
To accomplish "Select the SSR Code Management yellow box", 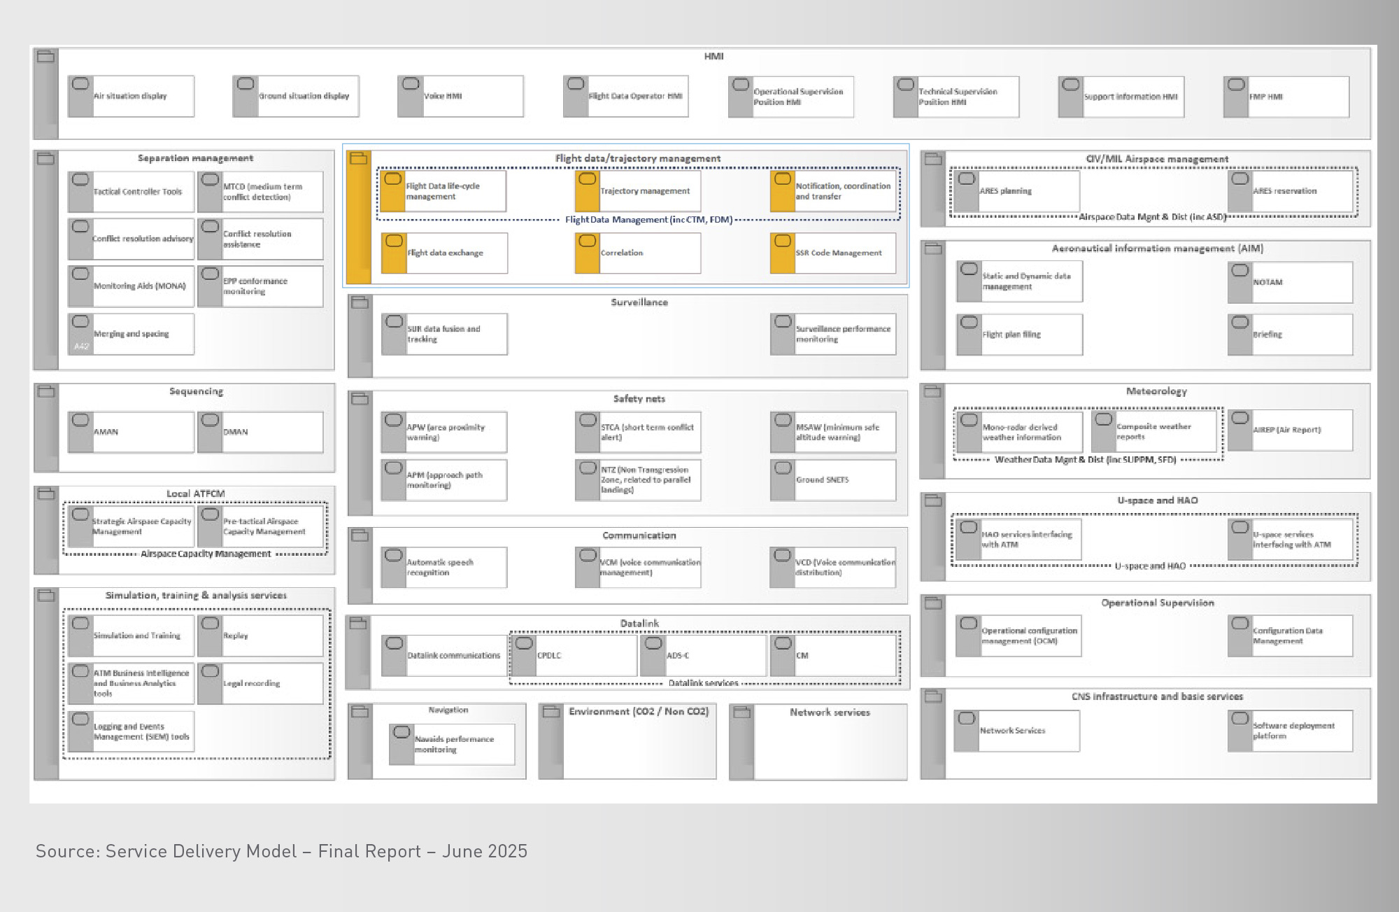I will tap(833, 253).
